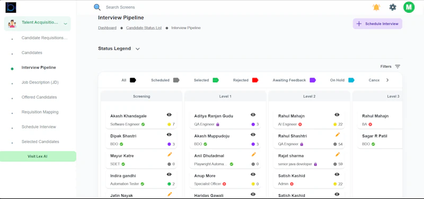Image resolution: width=424 pixels, height=199 pixels.
Task: View Dipak Shastri via eye icon
Action: tap(169, 135)
